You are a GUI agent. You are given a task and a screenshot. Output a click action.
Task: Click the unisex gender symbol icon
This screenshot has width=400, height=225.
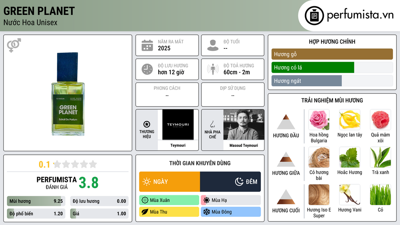point(14,45)
